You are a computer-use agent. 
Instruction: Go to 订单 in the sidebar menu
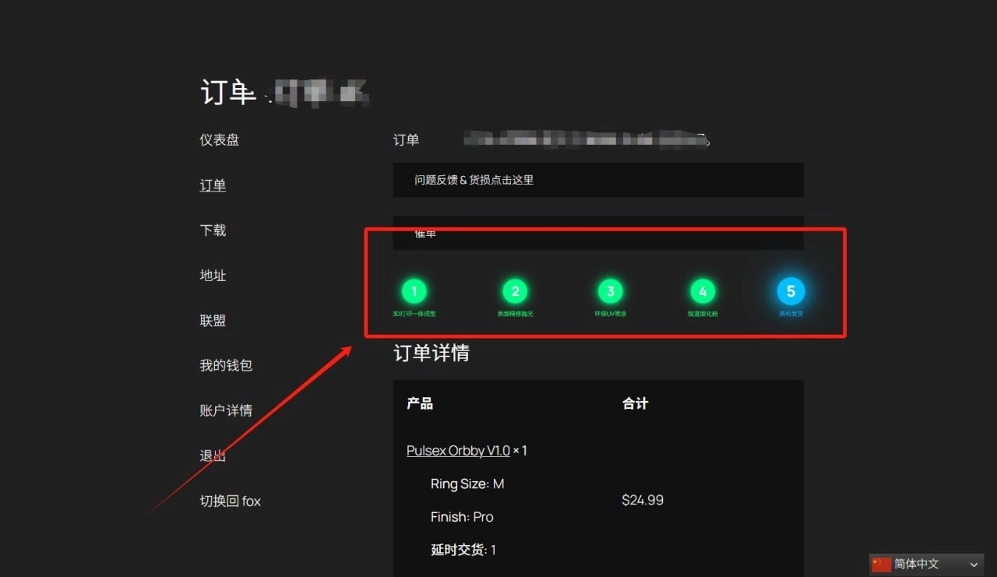click(x=213, y=185)
